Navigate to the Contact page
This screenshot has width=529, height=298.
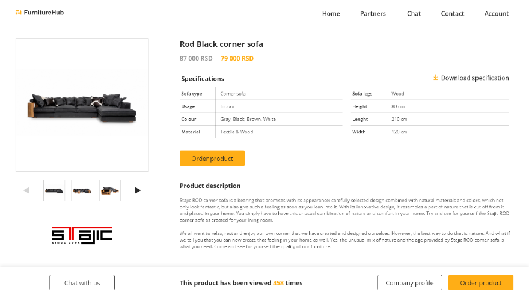(x=452, y=14)
